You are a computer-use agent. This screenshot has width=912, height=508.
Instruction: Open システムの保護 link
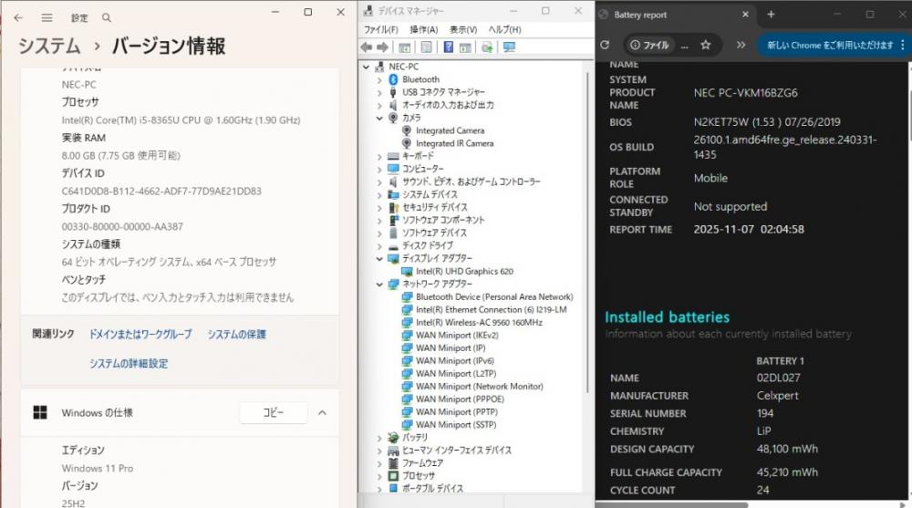tap(237, 334)
